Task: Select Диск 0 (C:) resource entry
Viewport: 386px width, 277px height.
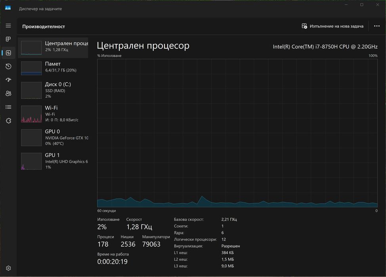Action: click(x=53, y=90)
